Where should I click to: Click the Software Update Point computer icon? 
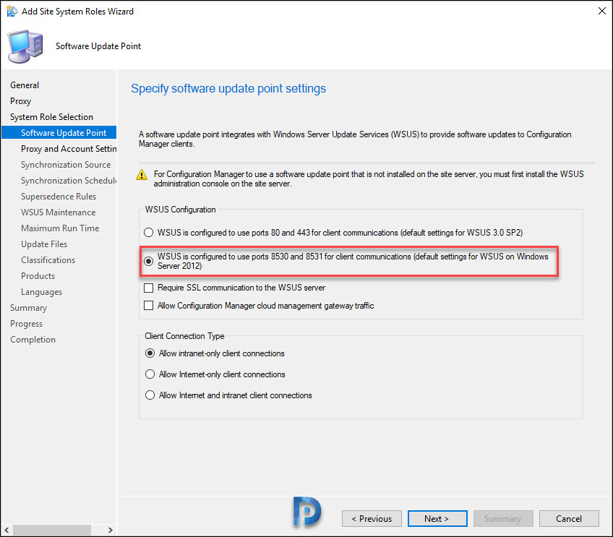pos(25,46)
